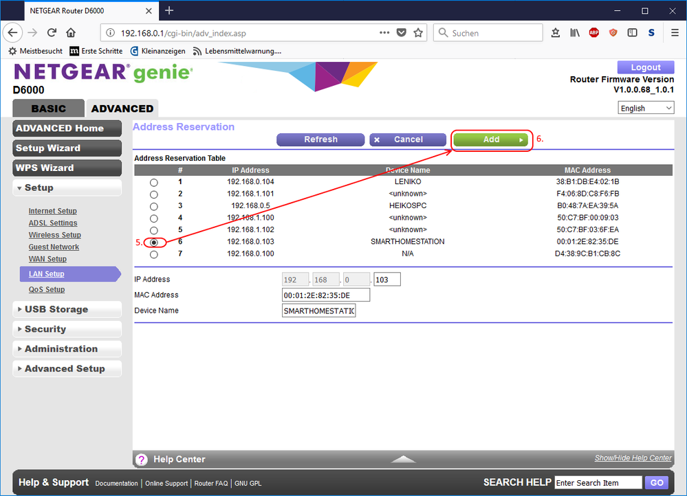Expand the Help Center up arrow

point(403,459)
